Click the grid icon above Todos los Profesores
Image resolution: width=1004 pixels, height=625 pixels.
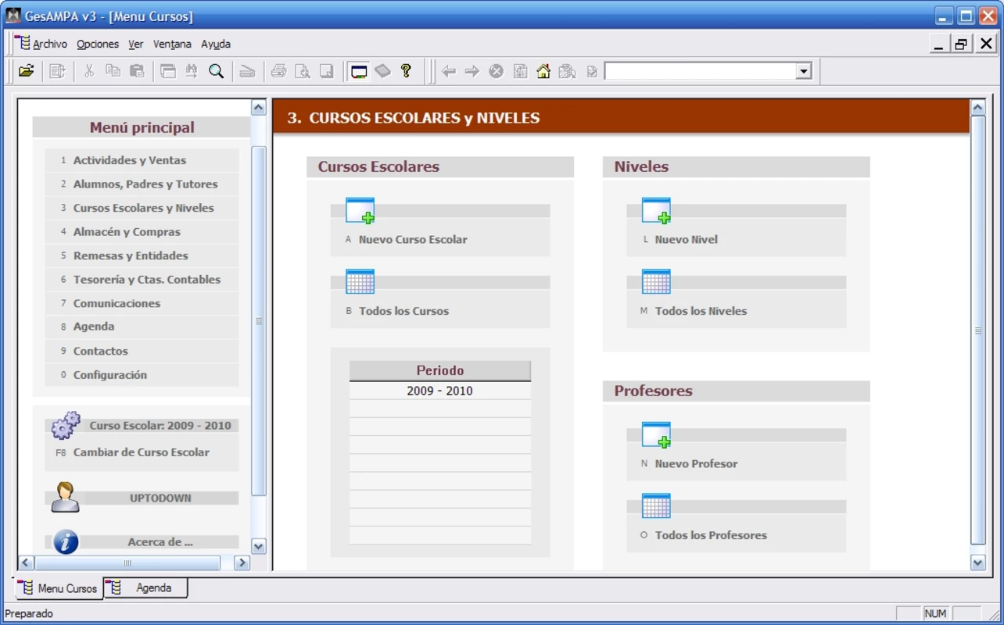[656, 505]
